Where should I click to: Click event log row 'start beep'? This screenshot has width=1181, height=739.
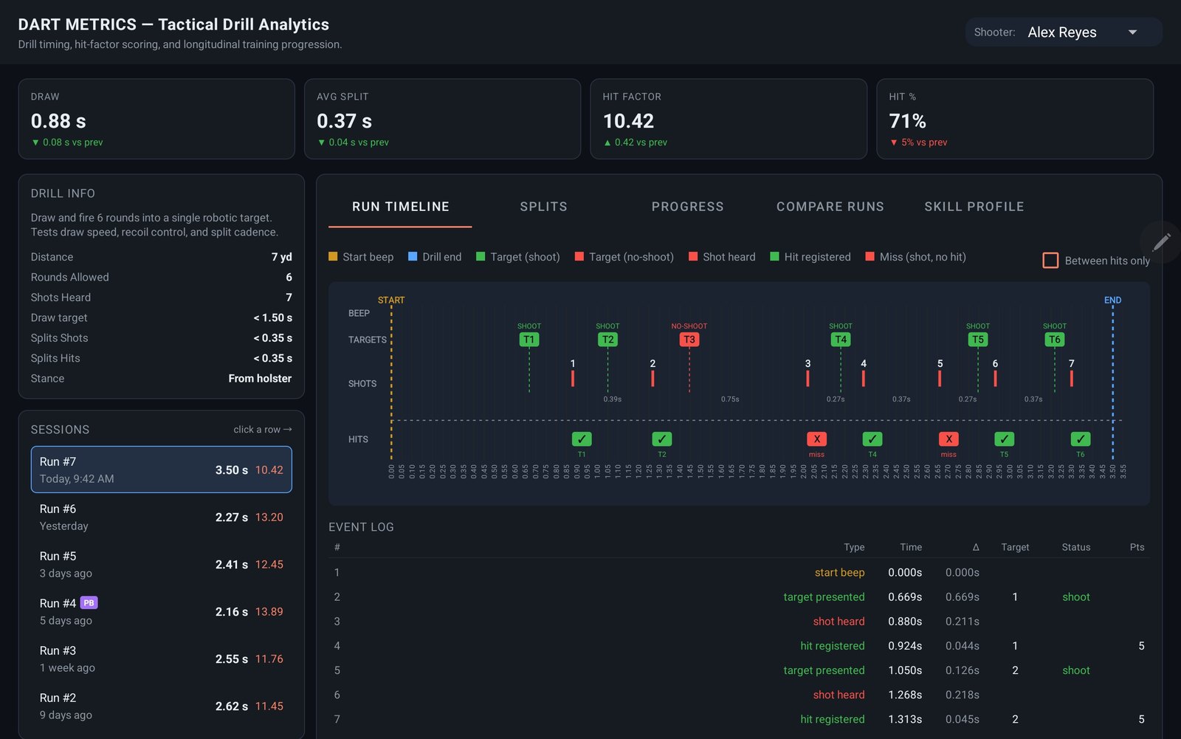(x=739, y=572)
